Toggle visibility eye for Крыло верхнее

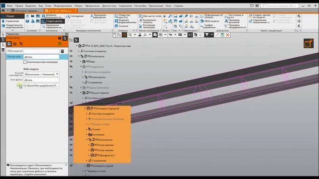point(71,92)
